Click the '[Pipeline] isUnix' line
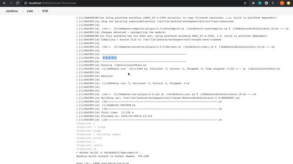Viewport: 293px width, 164px height. point(89,145)
